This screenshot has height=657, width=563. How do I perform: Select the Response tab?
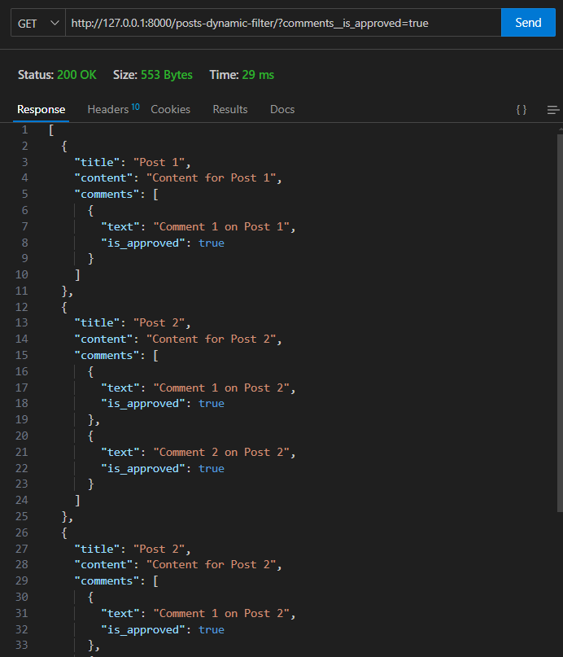(x=41, y=109)
